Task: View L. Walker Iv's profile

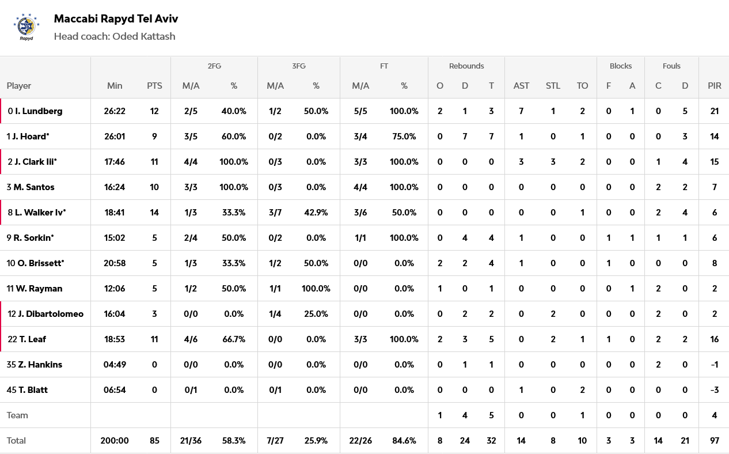Action: 40,213
